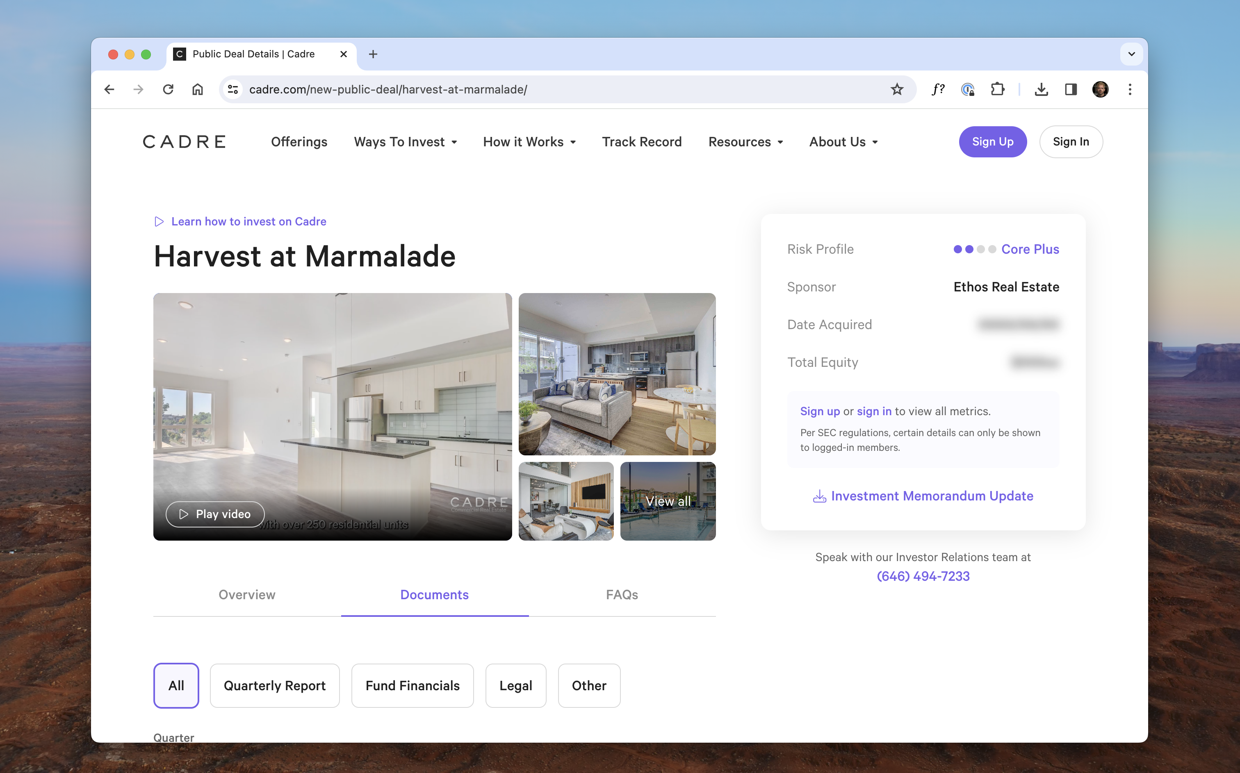This screenshot has width=1240, height=773.
Task: Open the Chrome three-dot menu
Action: 1130,89
